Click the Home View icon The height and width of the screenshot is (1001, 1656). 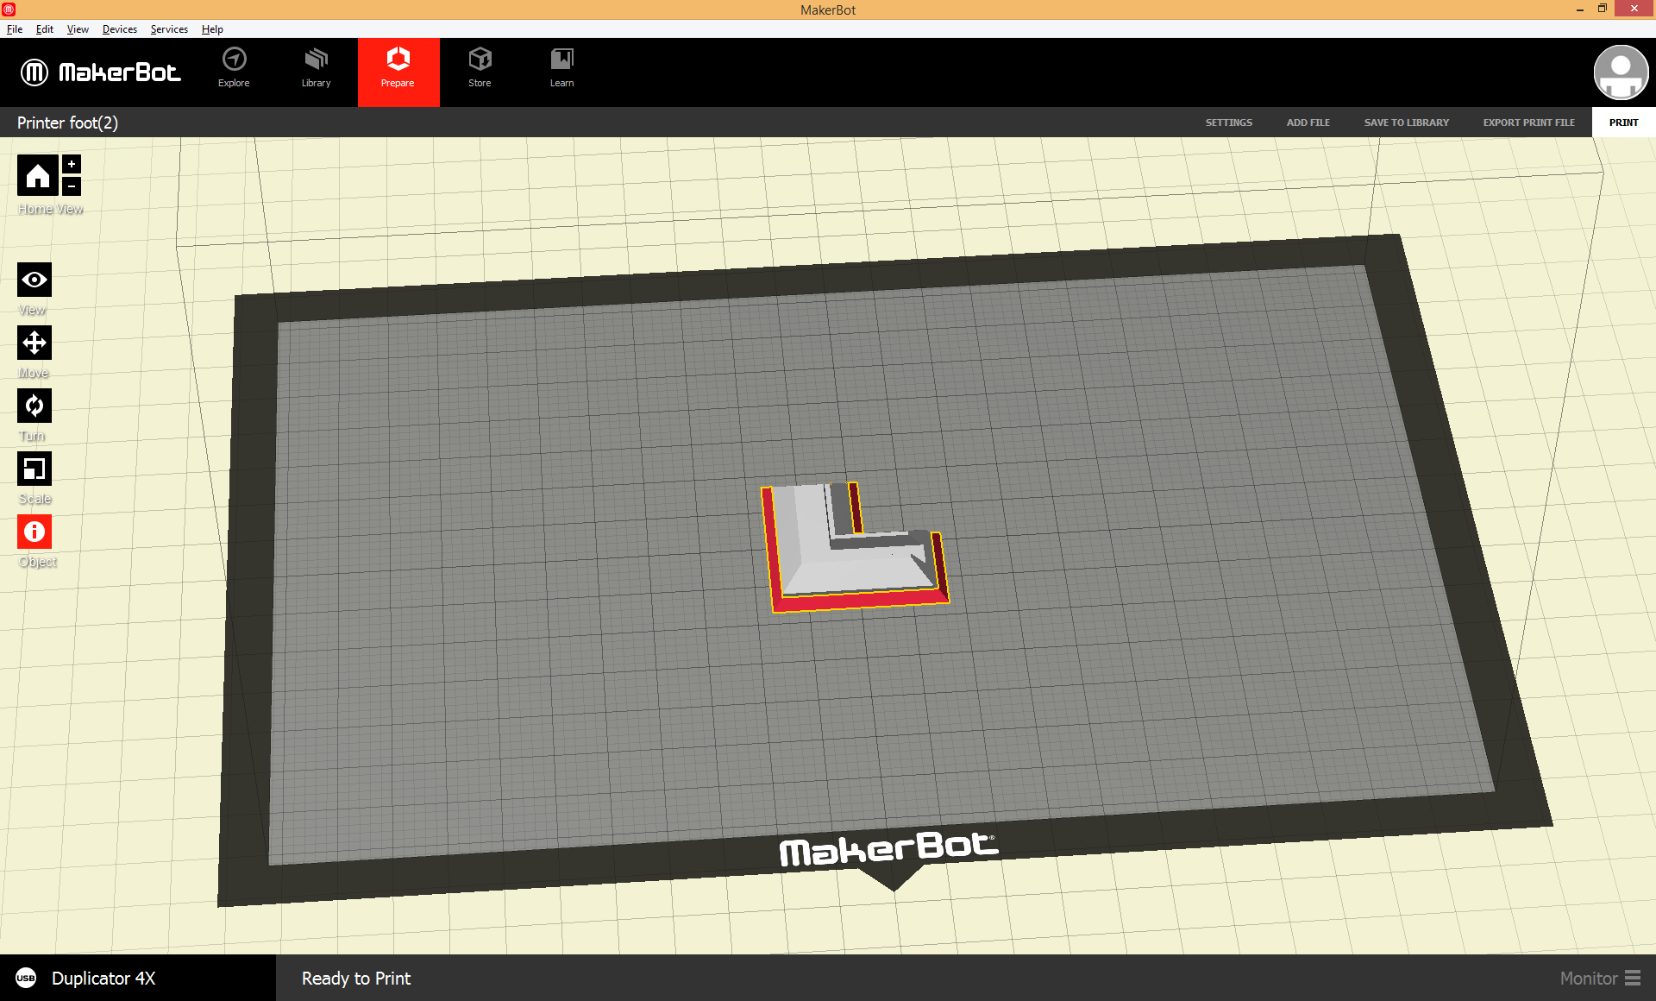tap(38, 176)
